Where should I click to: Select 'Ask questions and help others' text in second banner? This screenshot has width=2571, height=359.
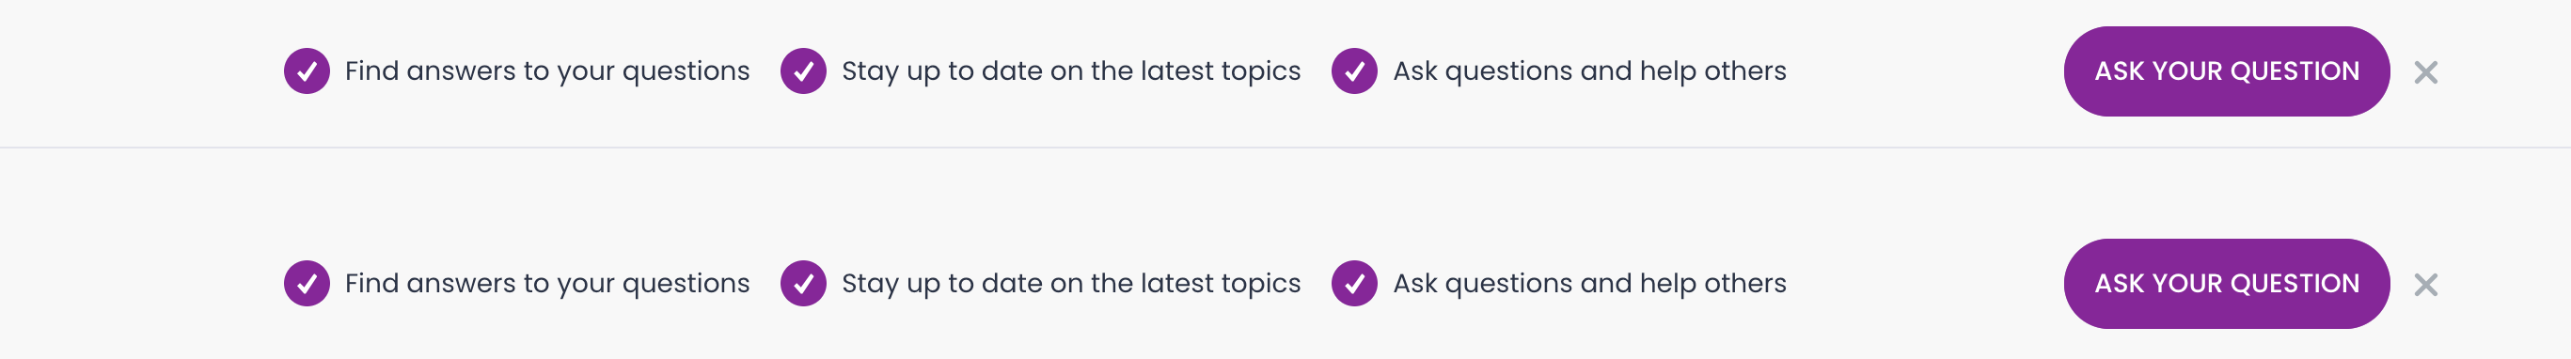click(1590, 284)
